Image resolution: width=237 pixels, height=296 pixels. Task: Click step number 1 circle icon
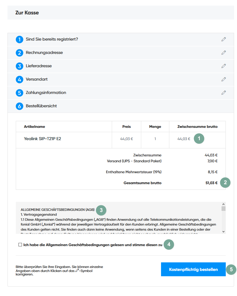point(20,40)
